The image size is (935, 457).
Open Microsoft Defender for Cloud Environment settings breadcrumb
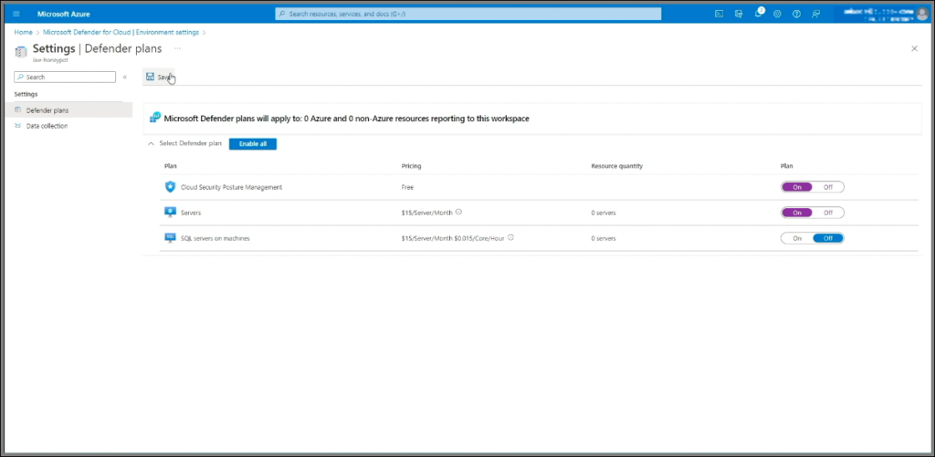click(121, 32)
